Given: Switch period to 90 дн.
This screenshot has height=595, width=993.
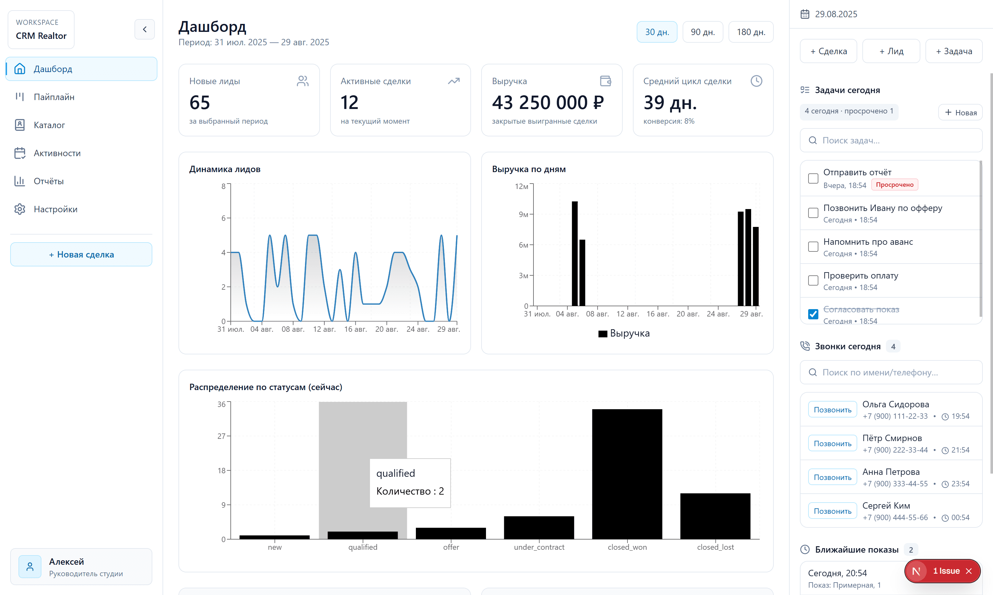Looking at the screenshot, I should click(702, 32).
